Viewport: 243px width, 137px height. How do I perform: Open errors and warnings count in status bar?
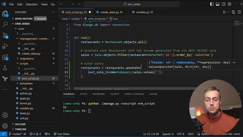(35, 134)
